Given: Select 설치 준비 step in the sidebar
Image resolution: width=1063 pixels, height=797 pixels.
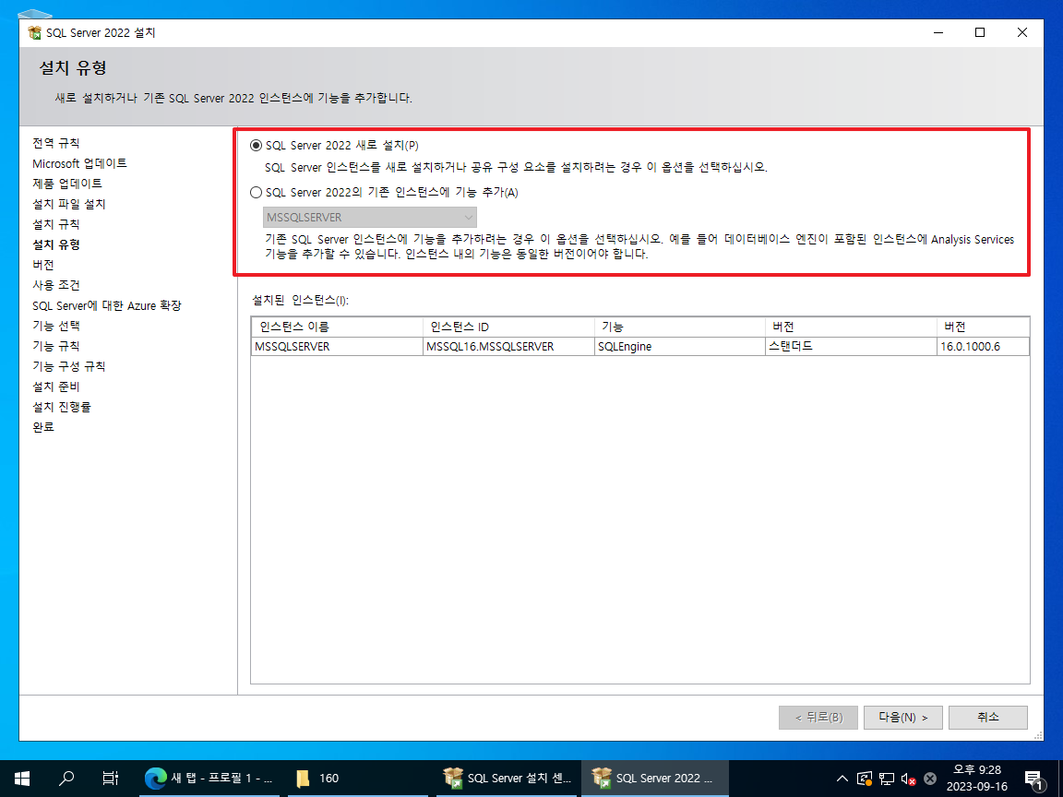Looking at the screenshot, I should (56, 387).
